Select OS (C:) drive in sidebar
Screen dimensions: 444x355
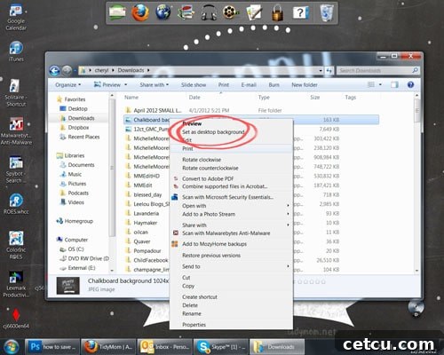(x=75, y=249)
